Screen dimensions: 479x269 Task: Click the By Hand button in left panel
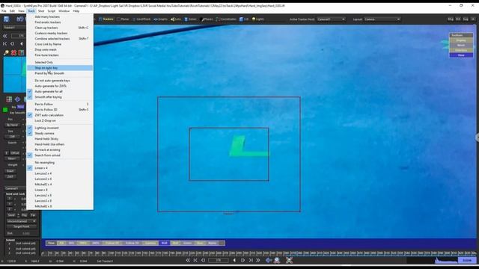12,125
